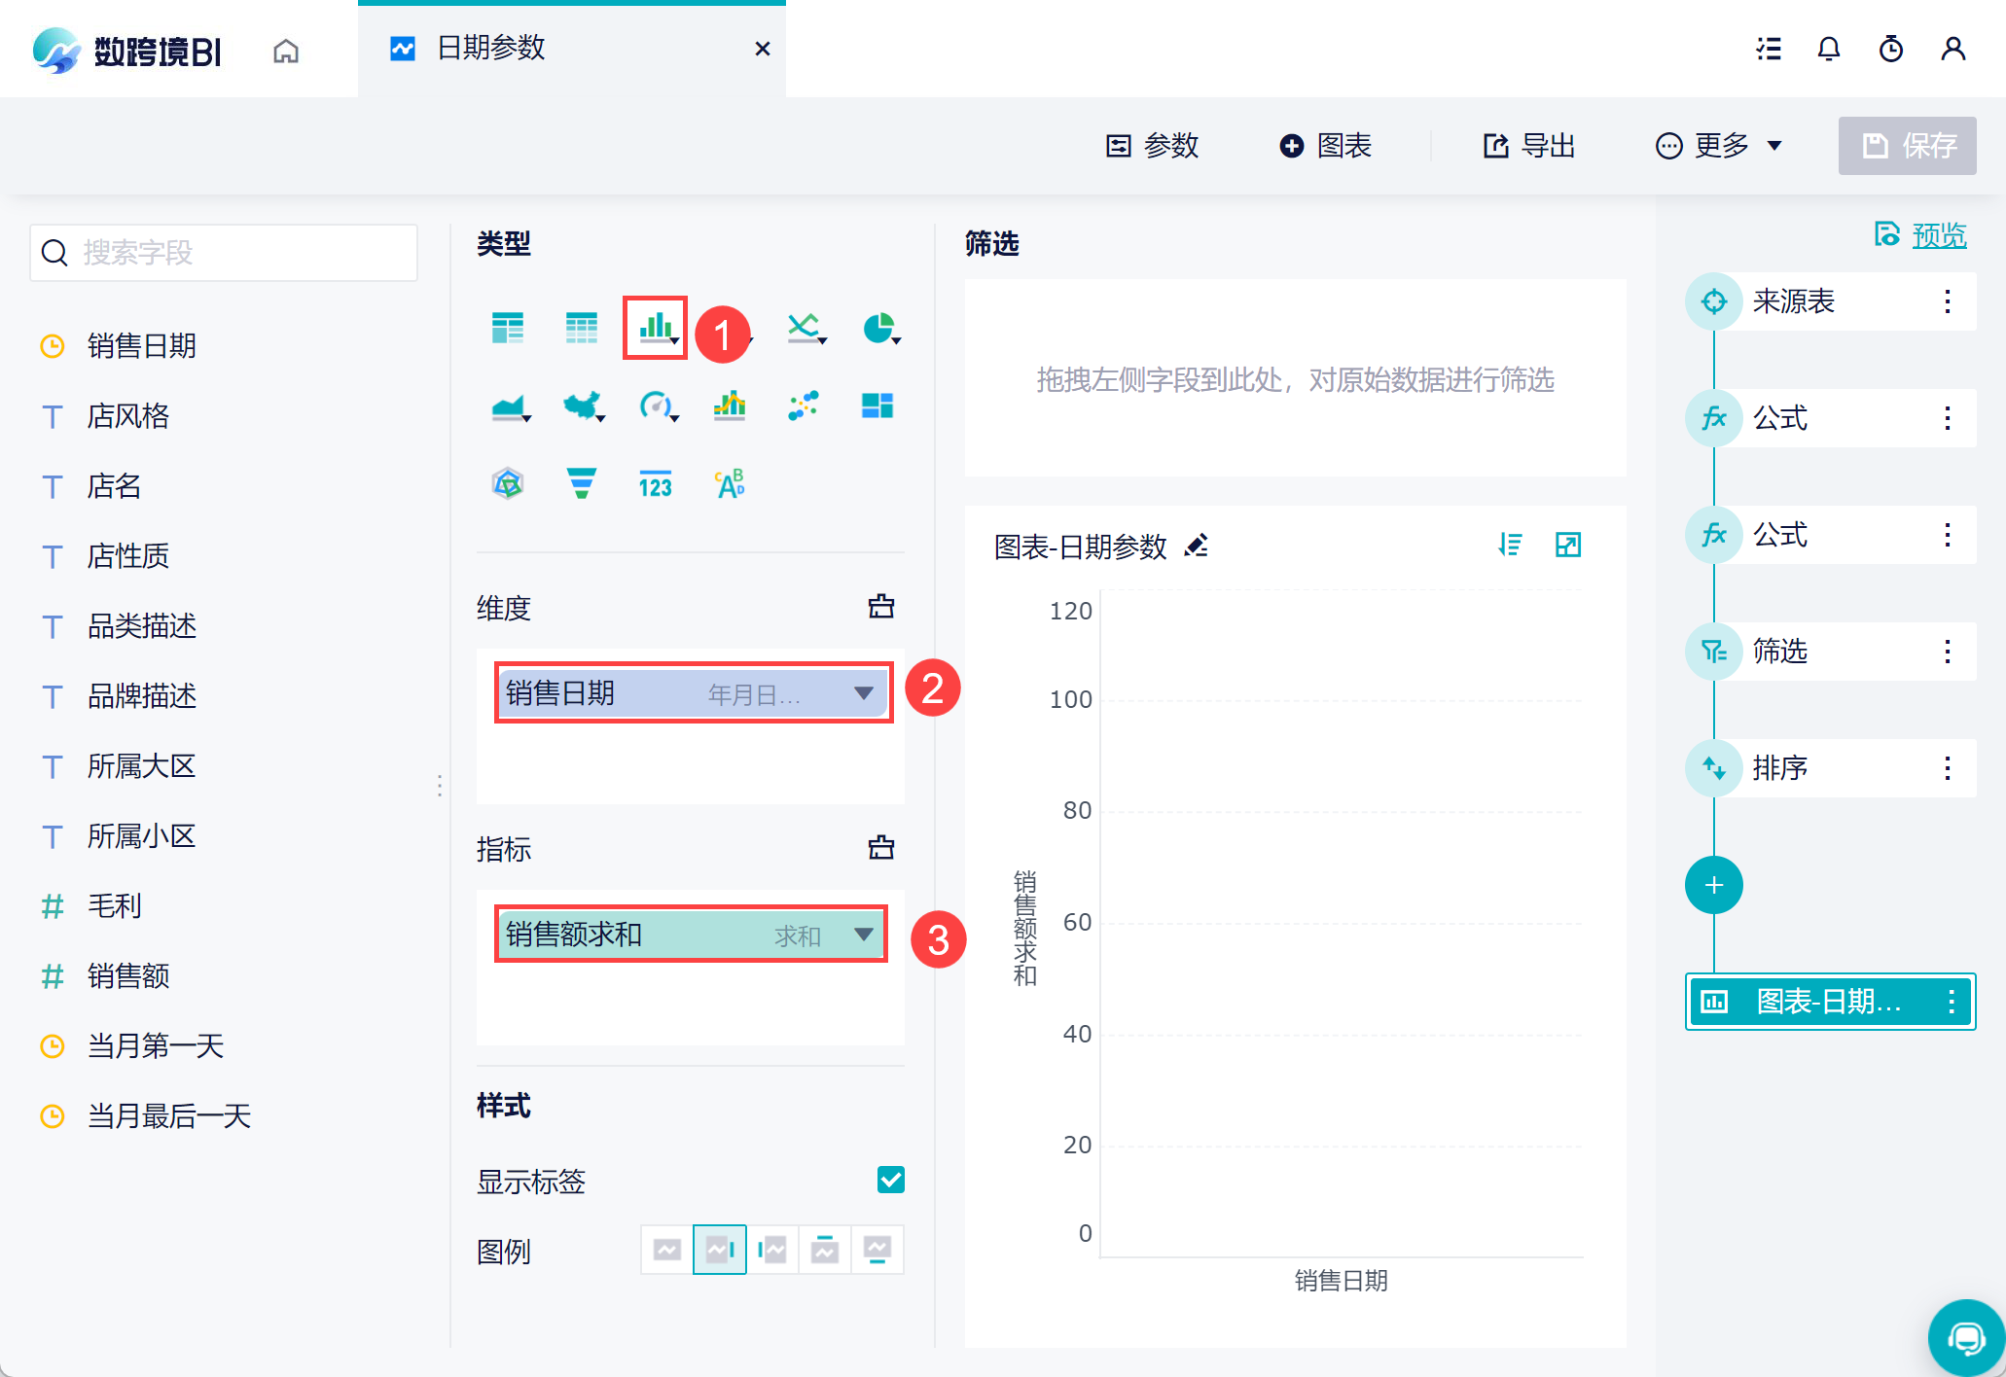Select the first legend position option
The image size is (2006, 1377).
[x=667, y=1250]
